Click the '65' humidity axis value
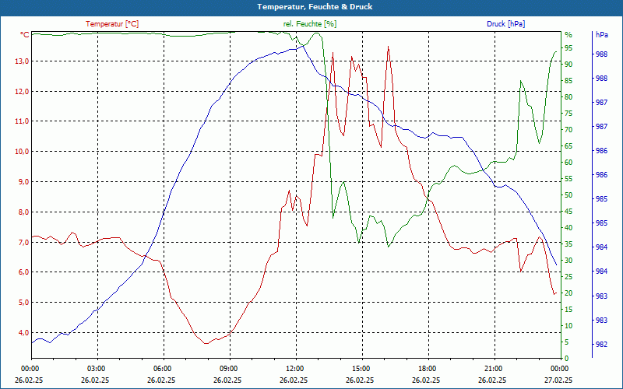 (568, 146)
